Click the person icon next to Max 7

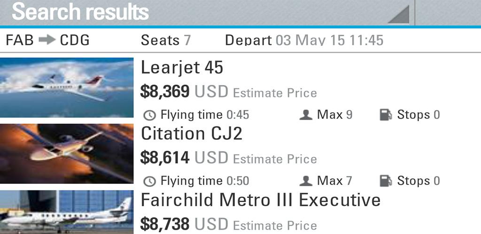coord(306,181)
